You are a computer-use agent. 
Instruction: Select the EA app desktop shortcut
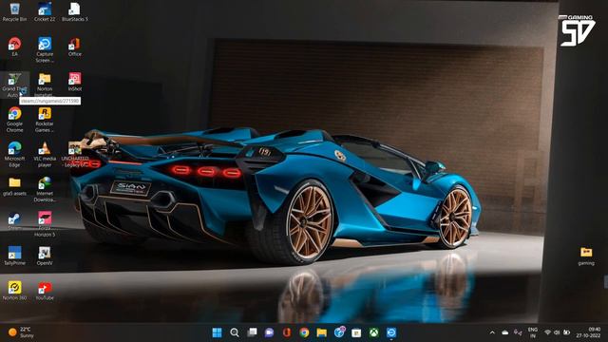click(15, 47)
